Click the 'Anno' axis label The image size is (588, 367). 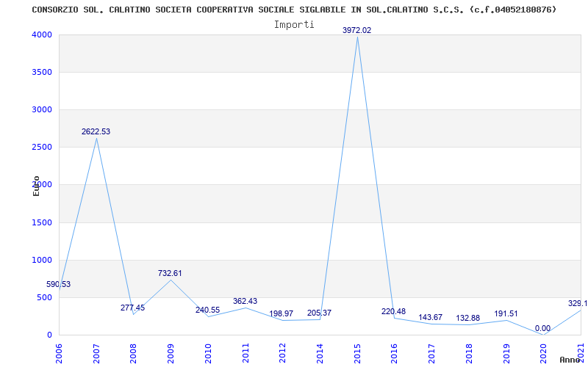(x=571, y=360)
